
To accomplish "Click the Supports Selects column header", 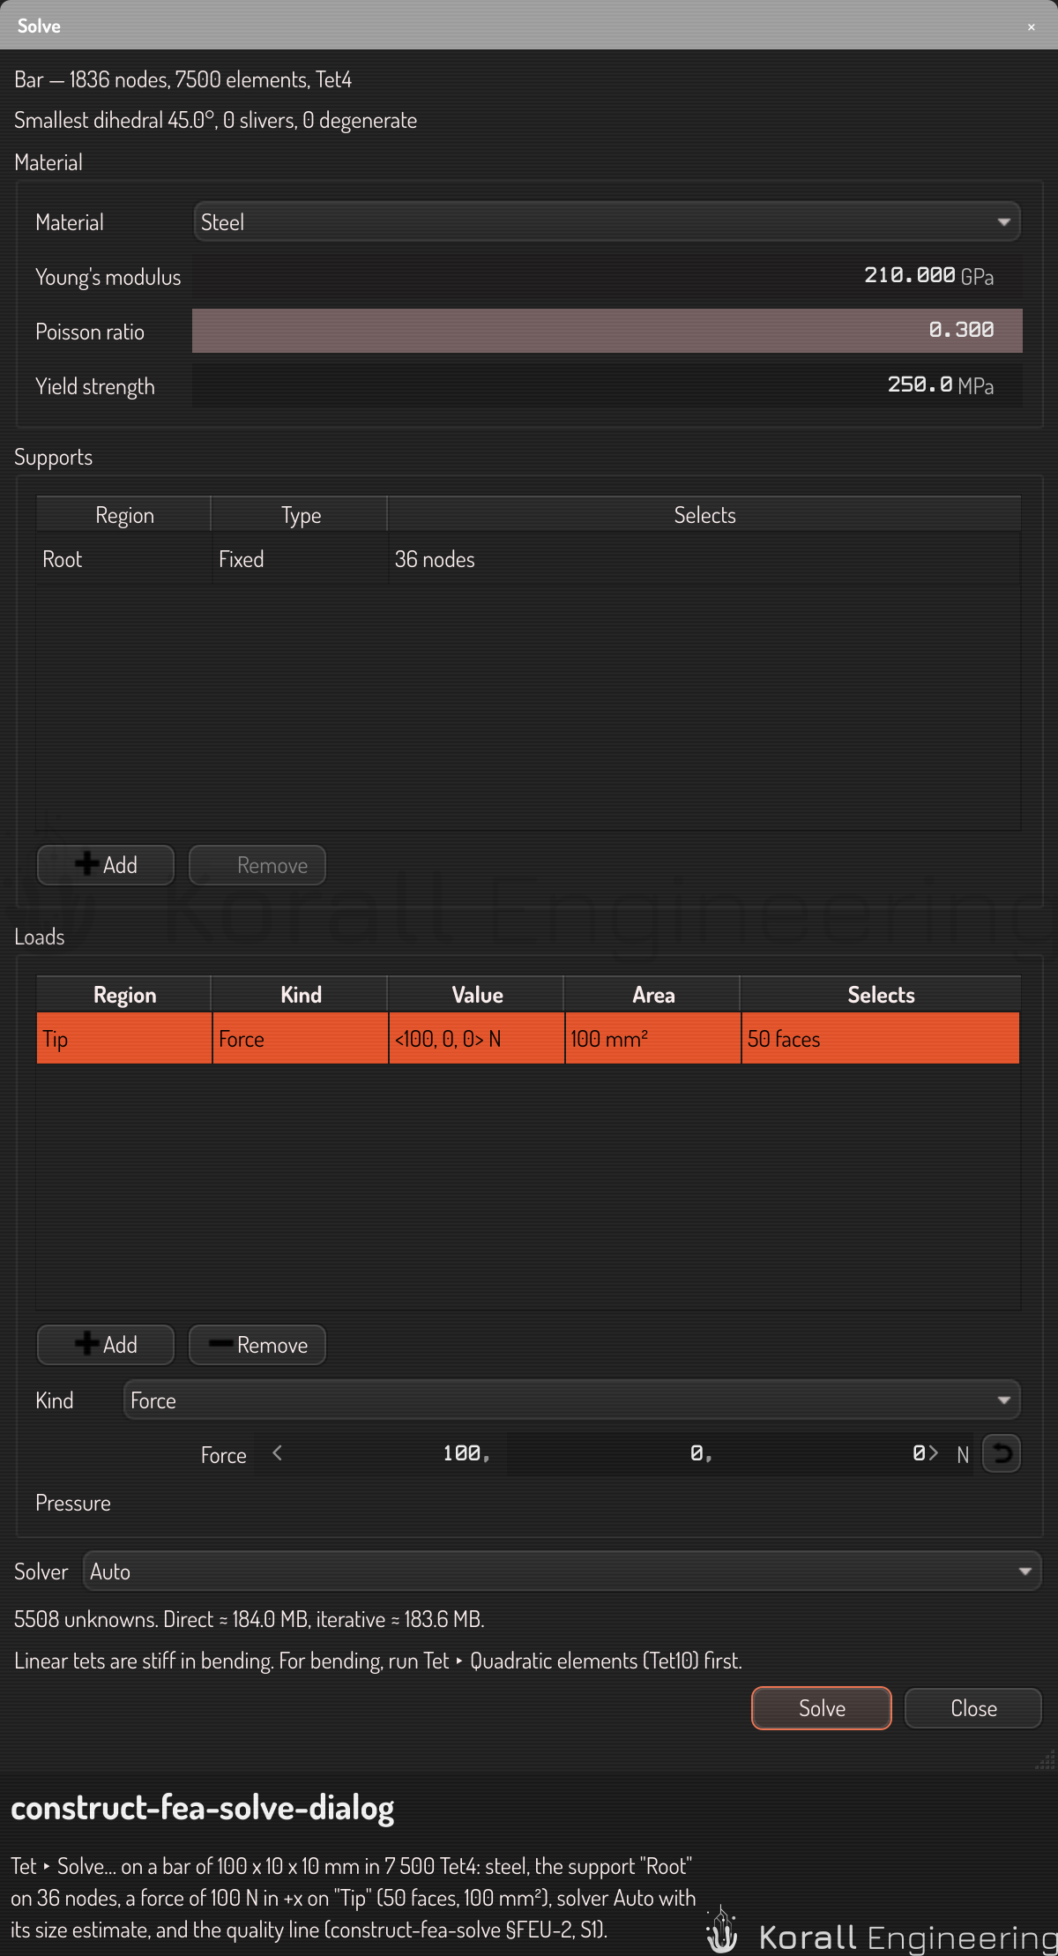I will [x=704, y=515].
